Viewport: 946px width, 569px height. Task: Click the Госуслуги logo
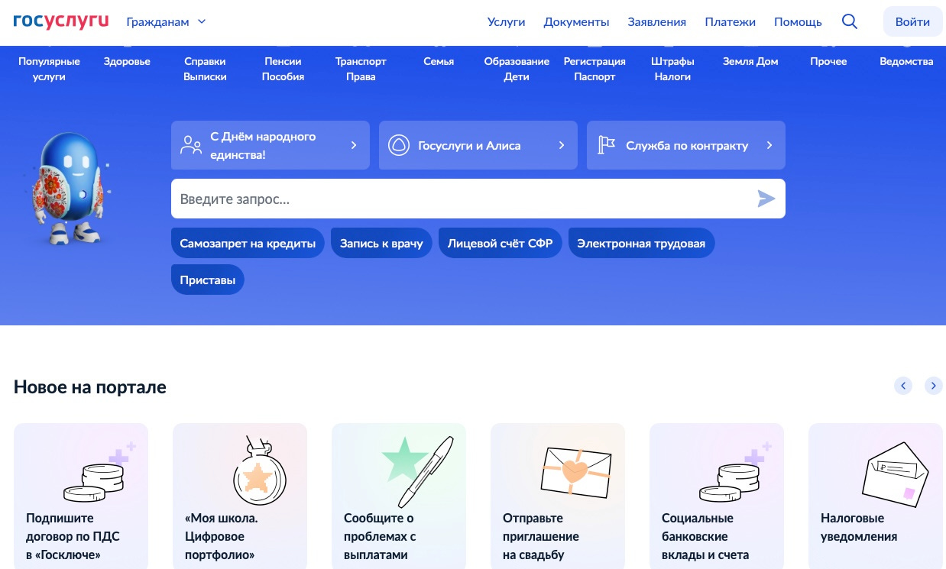coord(61,21)
